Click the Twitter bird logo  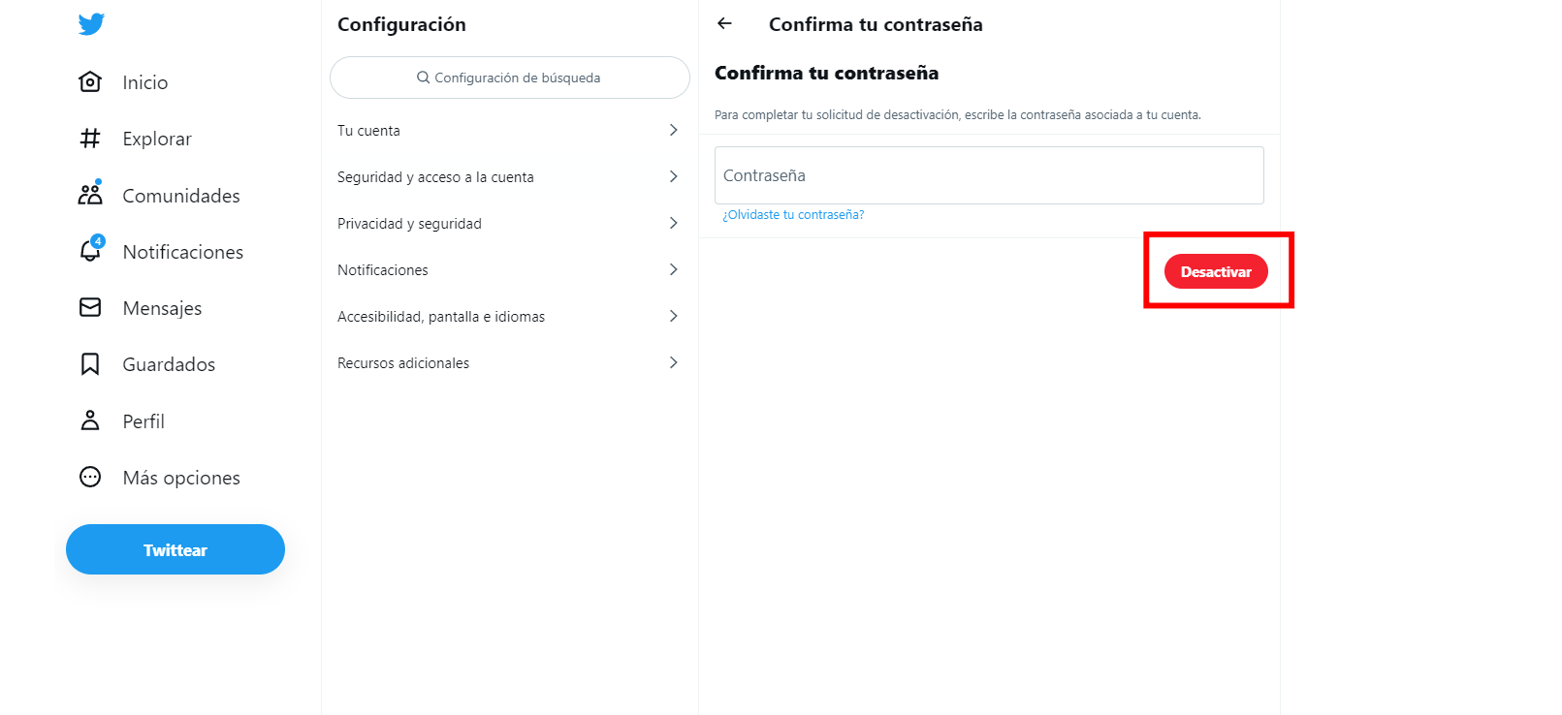pos(91,24)
